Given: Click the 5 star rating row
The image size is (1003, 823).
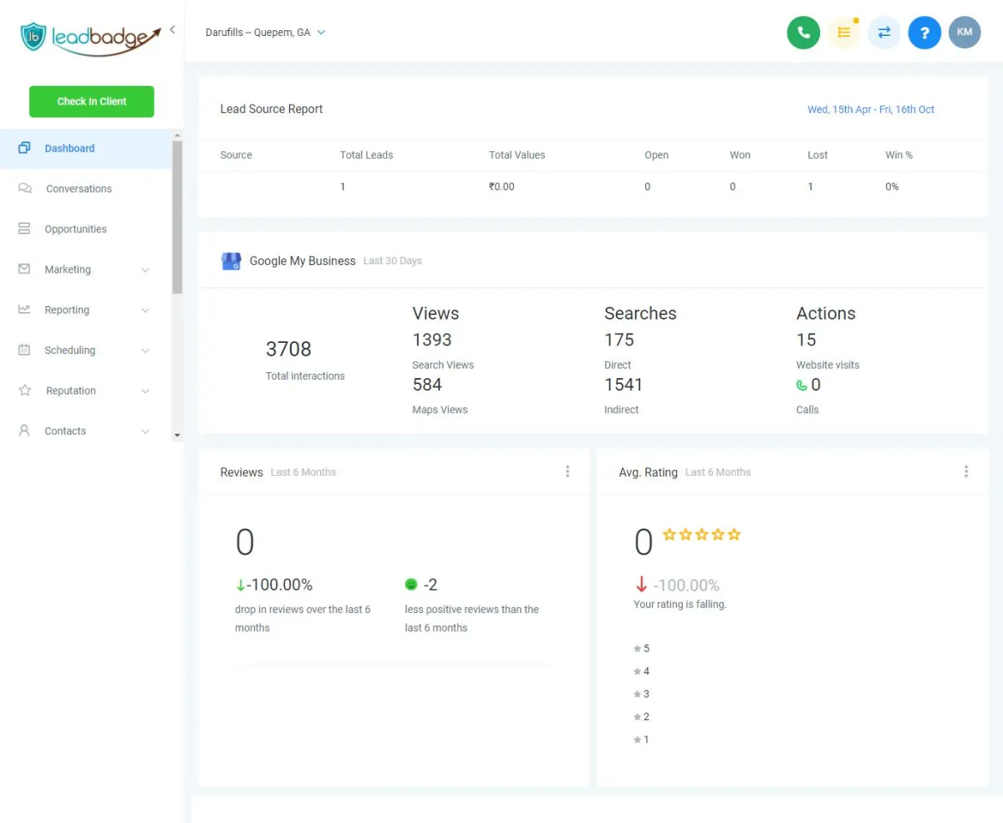Looking at the screenshot, I should pyautogui.click(x=642, y=648).
